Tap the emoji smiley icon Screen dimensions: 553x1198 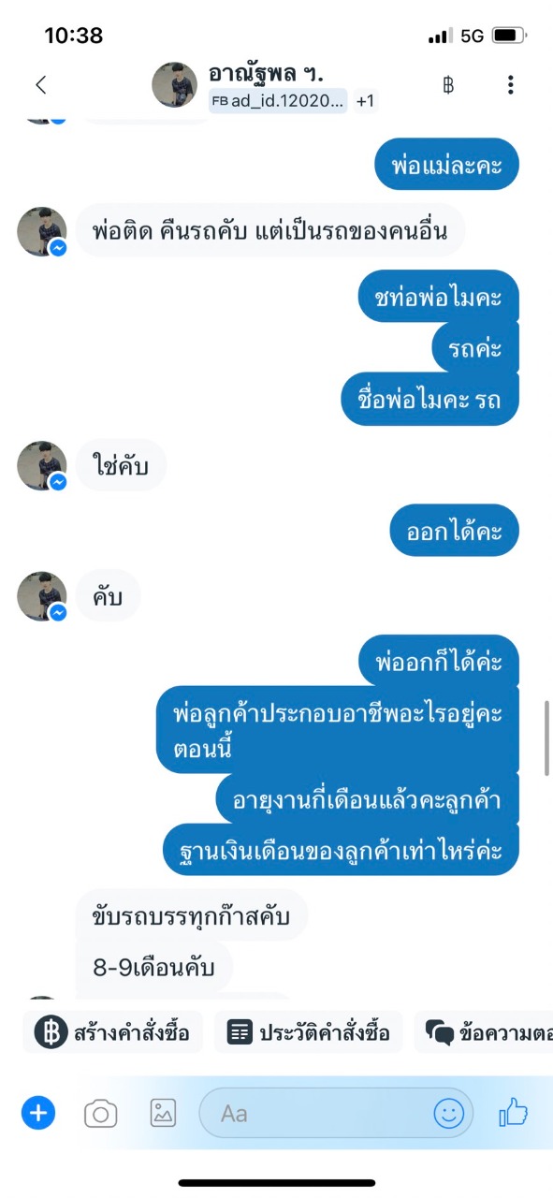pos(449,1113)
